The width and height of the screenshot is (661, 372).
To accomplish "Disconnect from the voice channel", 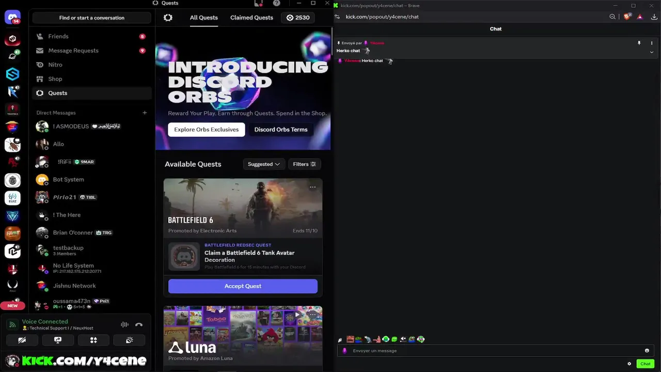I will (138, 324).
